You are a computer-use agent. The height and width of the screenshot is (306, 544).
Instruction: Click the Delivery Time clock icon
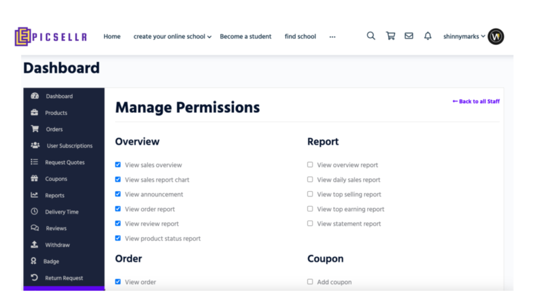[x=35, y=211]
